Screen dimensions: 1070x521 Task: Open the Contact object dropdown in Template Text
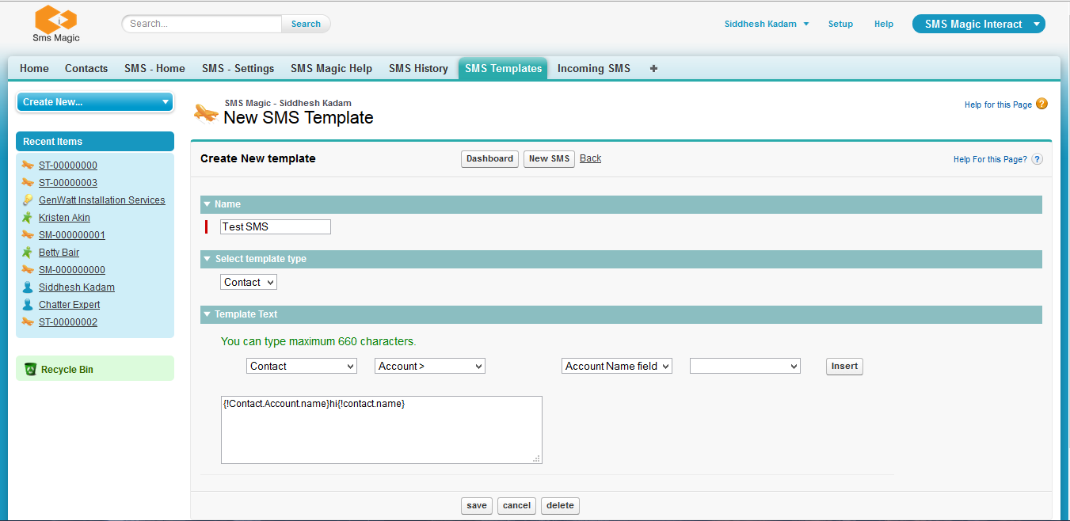[302, 367]
